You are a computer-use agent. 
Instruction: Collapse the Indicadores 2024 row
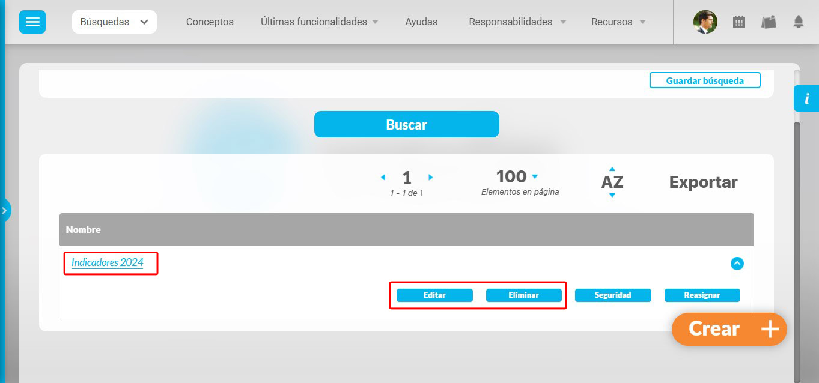click(x=737, y=264)
